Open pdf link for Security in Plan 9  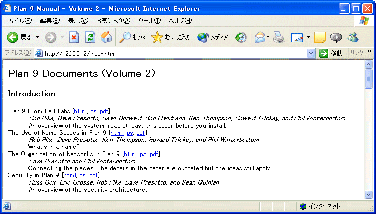coord(94,176)
